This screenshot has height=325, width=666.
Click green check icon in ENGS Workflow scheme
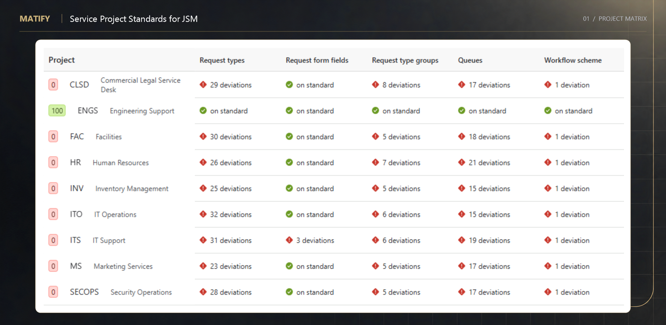(x=548, y=110)
